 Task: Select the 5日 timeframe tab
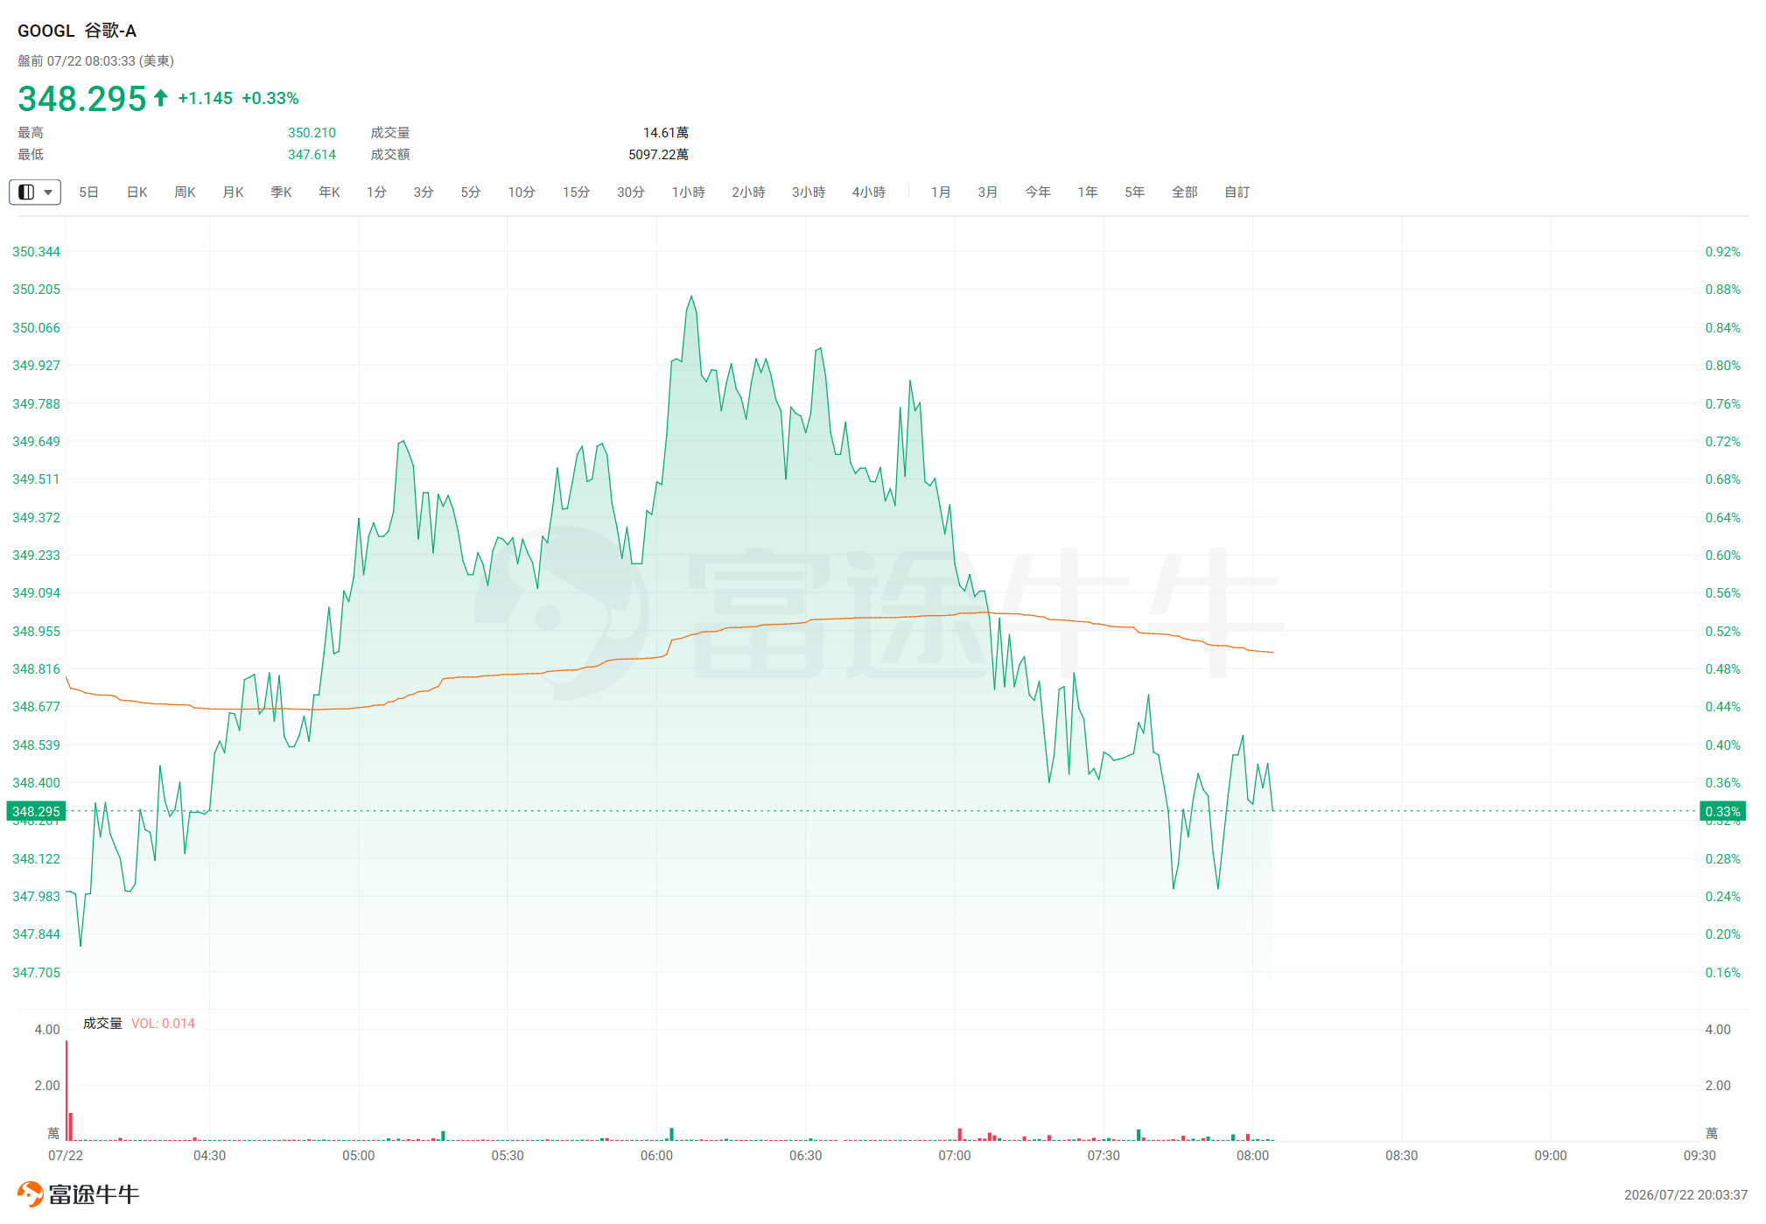coord(88,192)
